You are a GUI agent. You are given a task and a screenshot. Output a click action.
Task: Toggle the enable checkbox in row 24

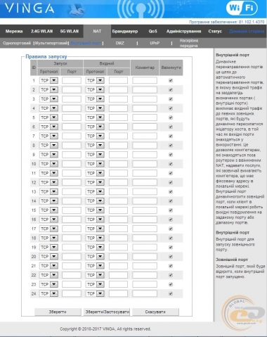click(171, 293)
